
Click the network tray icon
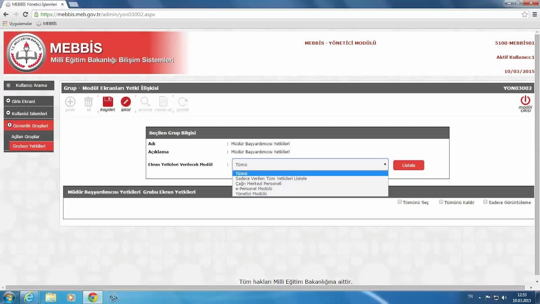coord(496,298)
